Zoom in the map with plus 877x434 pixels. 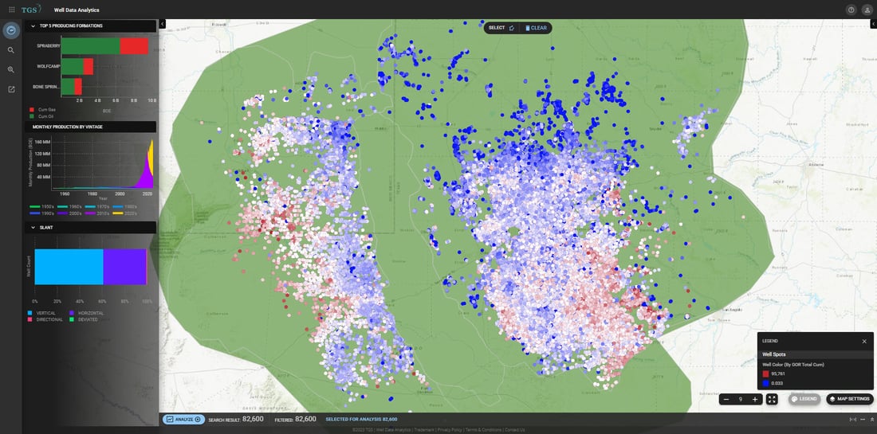(x=755, y=399)
